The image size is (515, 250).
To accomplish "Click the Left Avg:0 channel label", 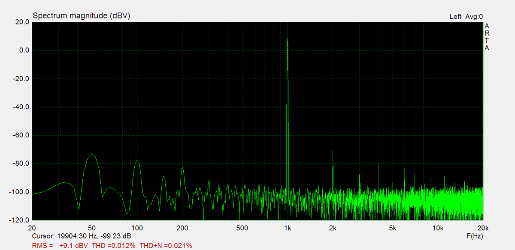I will click(466, 17).
